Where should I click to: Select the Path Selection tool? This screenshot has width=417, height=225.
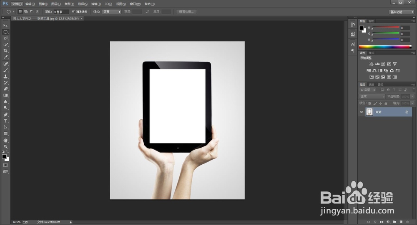tap(5, 127)
